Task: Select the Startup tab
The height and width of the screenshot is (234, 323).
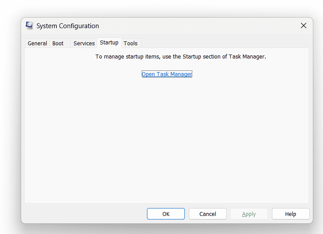Action: (x=109, y=43)
